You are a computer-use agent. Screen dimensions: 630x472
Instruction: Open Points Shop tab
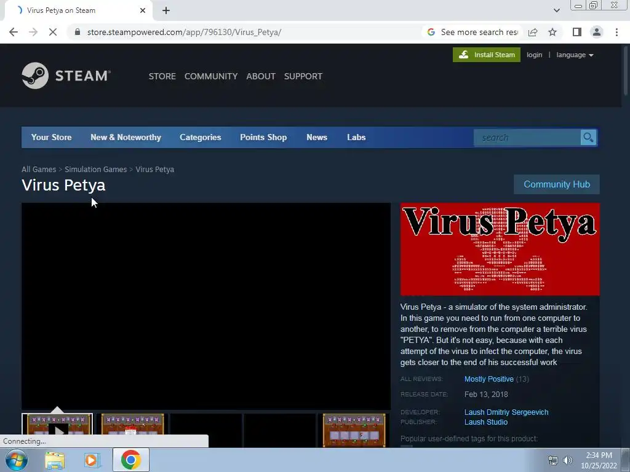[263, 137]
